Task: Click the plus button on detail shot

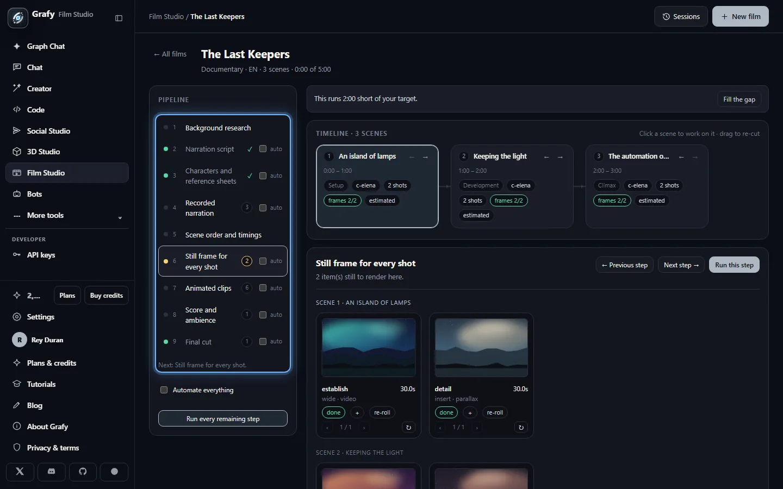Action: 470,413
